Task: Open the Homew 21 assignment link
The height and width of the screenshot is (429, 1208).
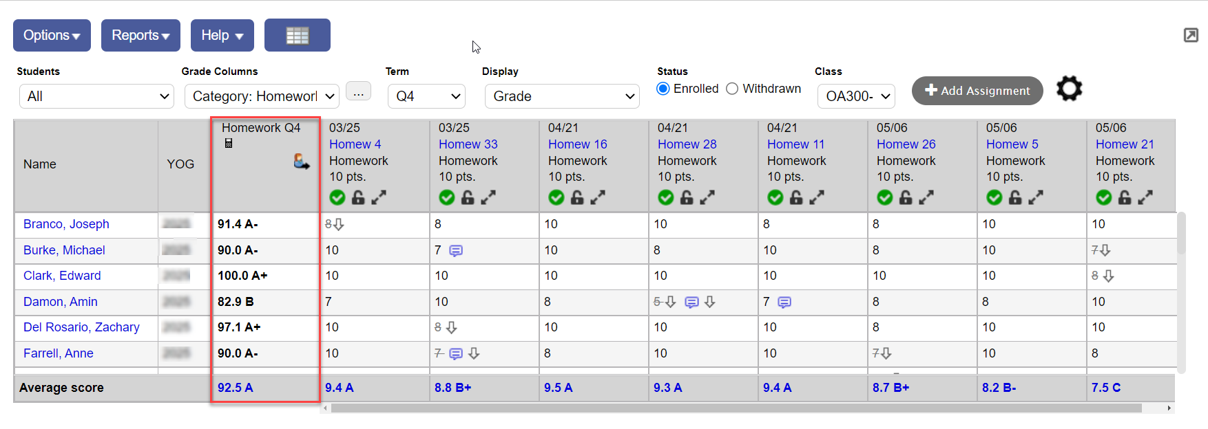Action: pyautogui.click(x=1125, y=144)
